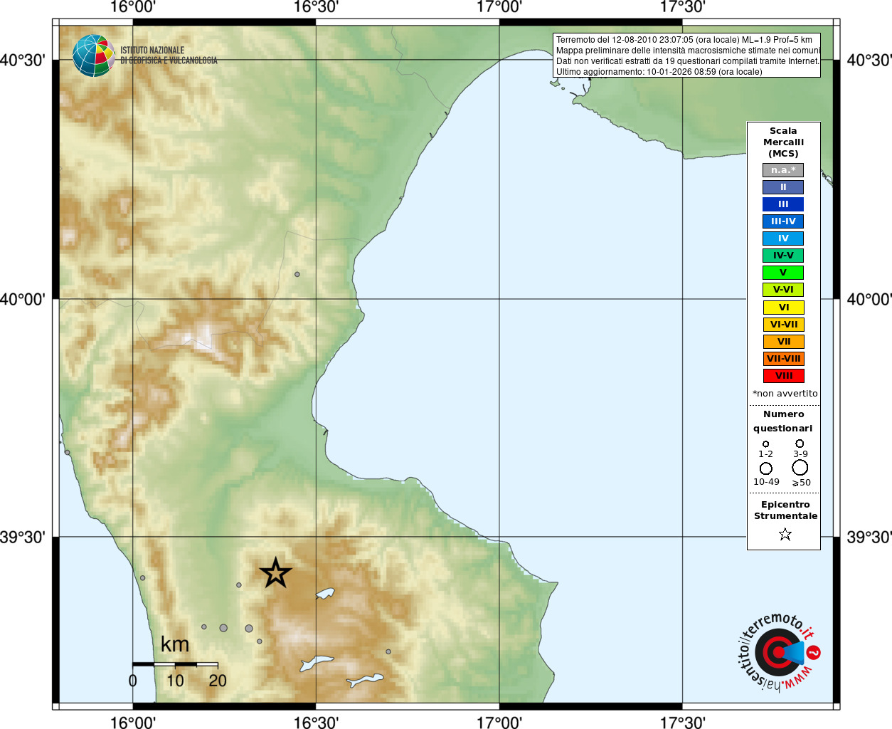Select the red VIII intensity swatch

tap(783, 376)
